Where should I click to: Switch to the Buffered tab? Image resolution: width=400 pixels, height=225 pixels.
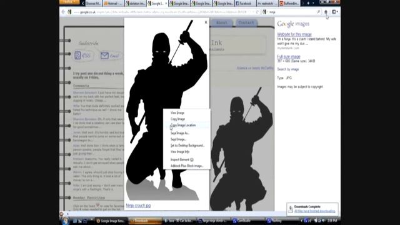tap(289, 3)
